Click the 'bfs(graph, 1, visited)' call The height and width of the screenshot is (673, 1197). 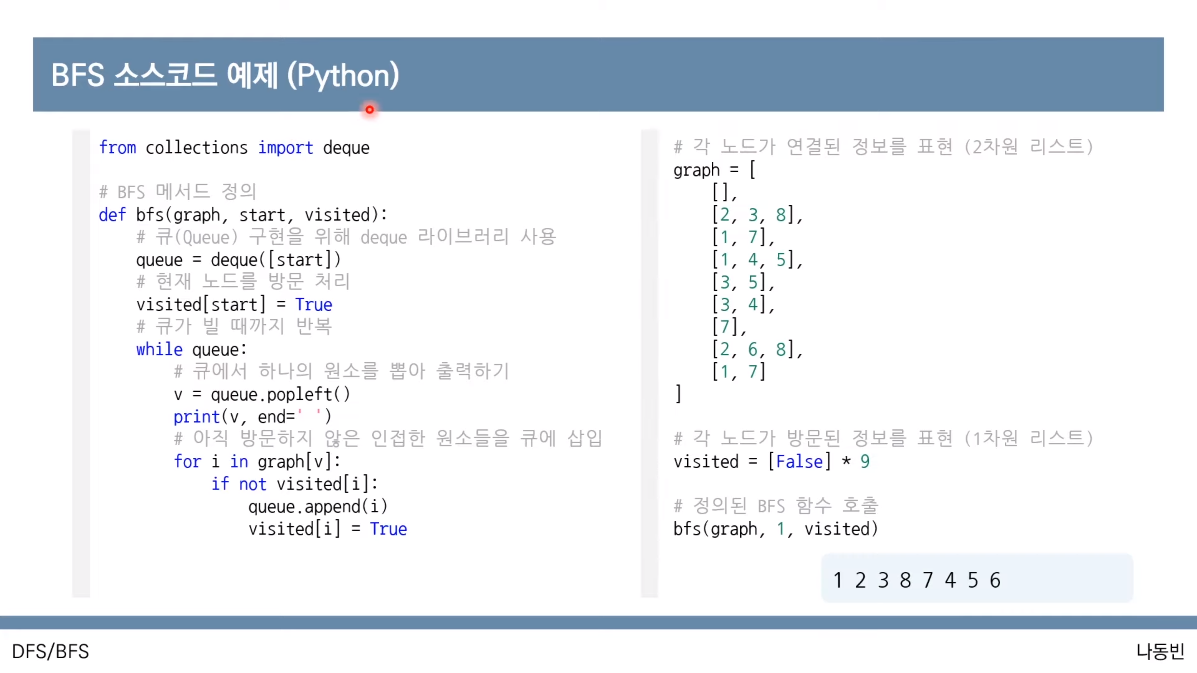(775, 529)
